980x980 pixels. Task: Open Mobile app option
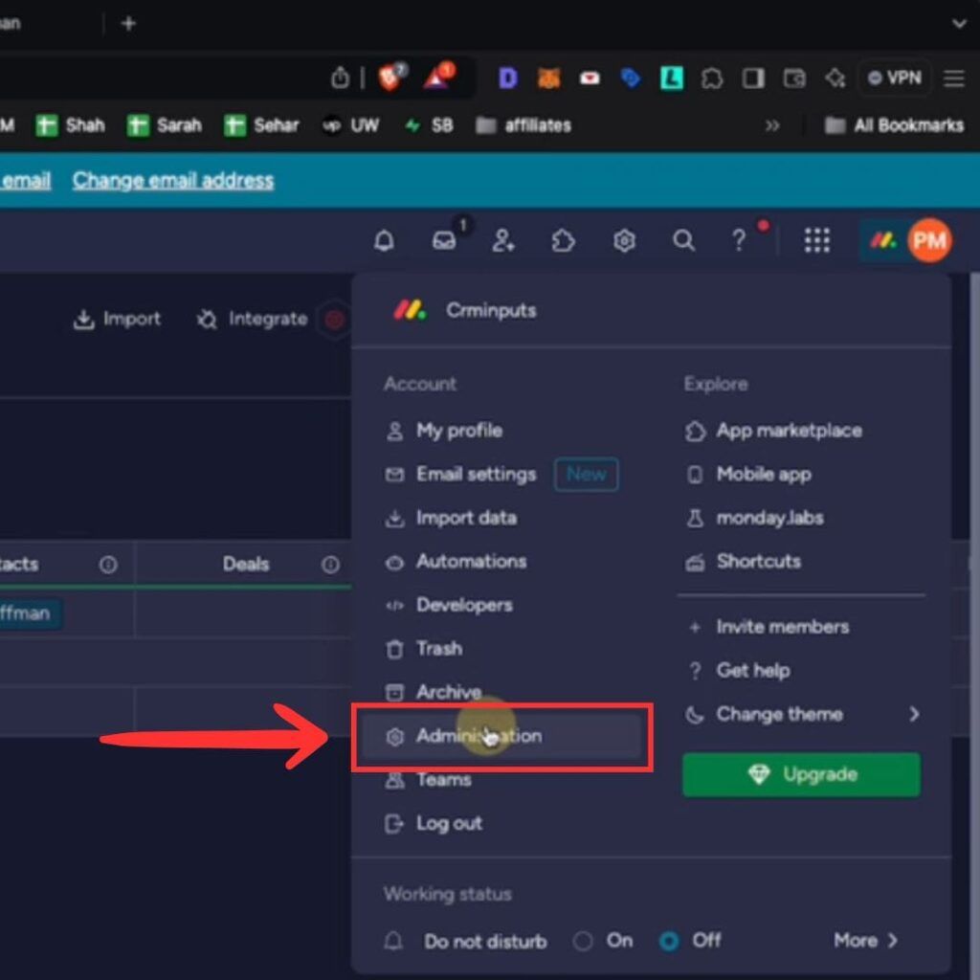pyautogui.click(x=748, y=475)
